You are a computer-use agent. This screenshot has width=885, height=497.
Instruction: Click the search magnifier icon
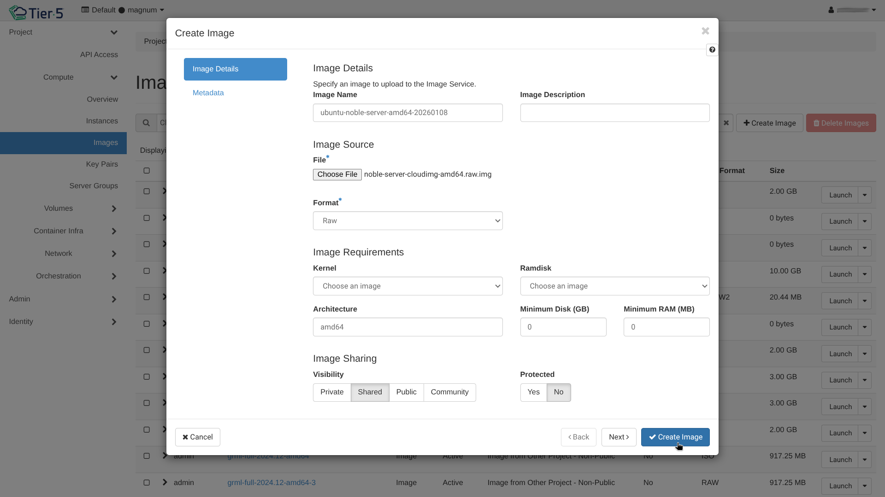click(146, 123)
